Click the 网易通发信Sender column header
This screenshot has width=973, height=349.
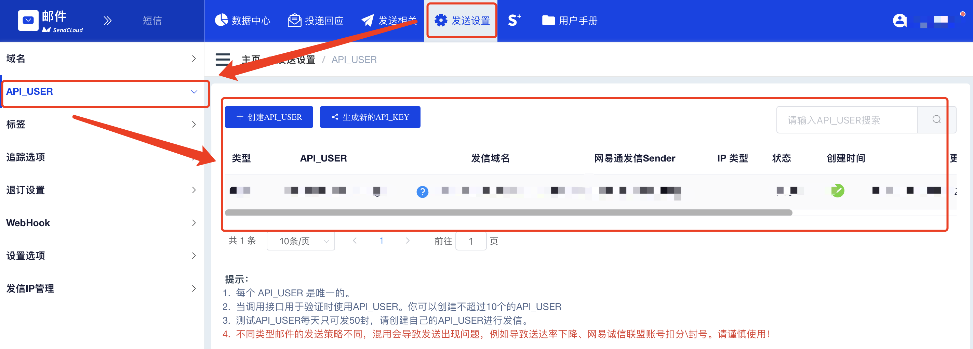635,158
